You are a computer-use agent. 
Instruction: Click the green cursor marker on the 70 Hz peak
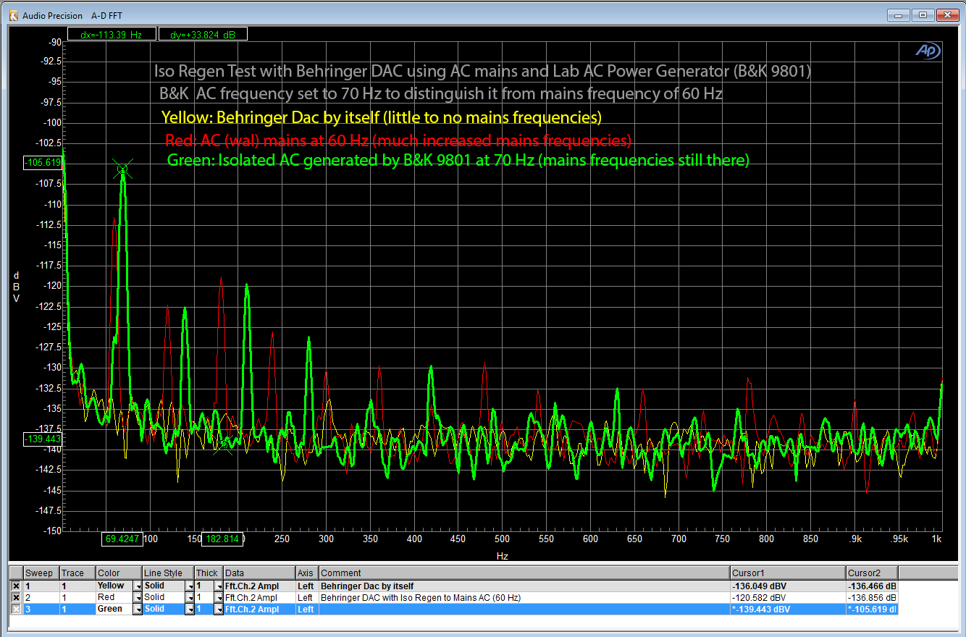click(122, 169)
